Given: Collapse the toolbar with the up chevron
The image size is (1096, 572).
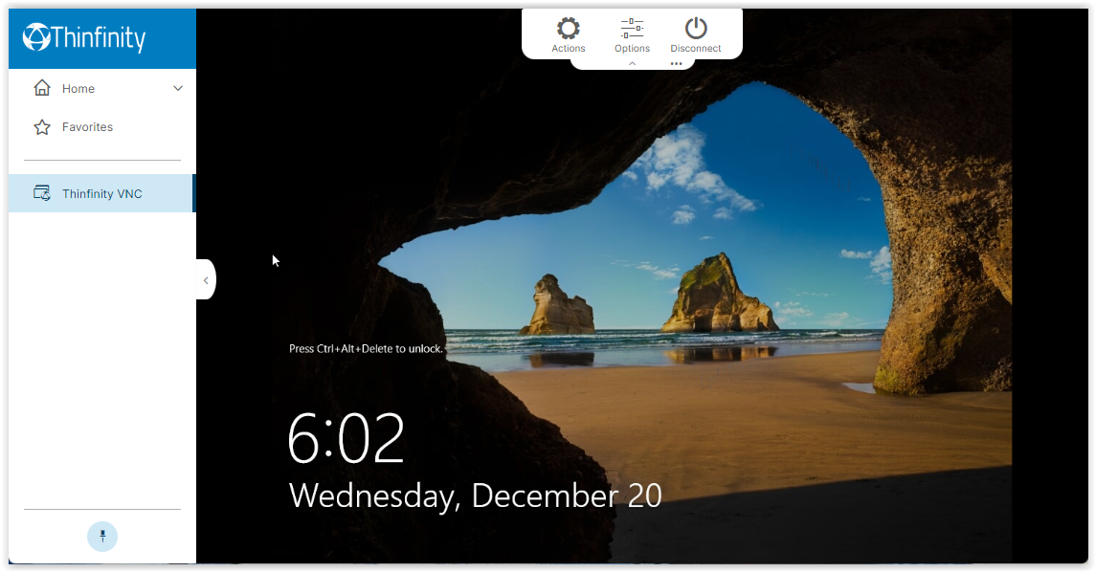Looking at the screenshot, I should point(632,63).
